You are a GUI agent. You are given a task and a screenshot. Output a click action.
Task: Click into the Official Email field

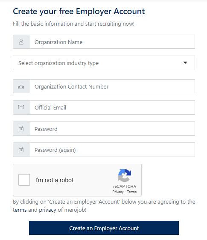pos(112,107)
